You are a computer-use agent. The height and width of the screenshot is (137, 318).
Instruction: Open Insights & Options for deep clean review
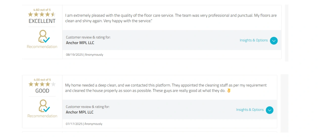(x=250, y=110)
